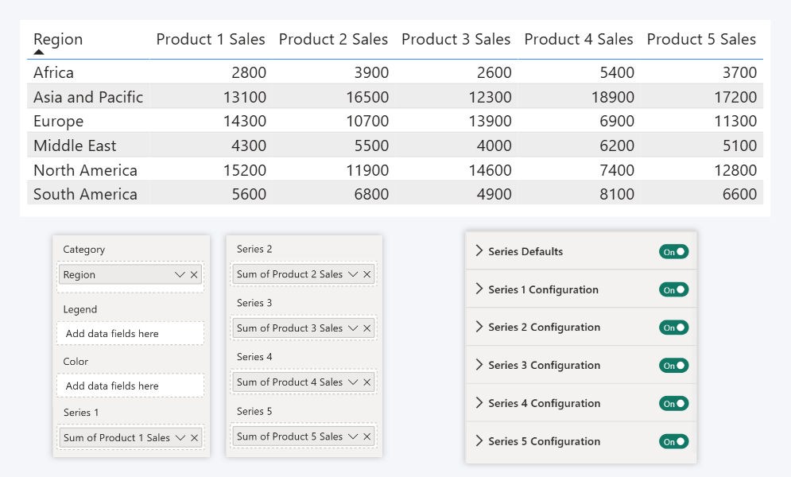Open Sum of Product 1 Sales dropdown

[x=180, y=438]
